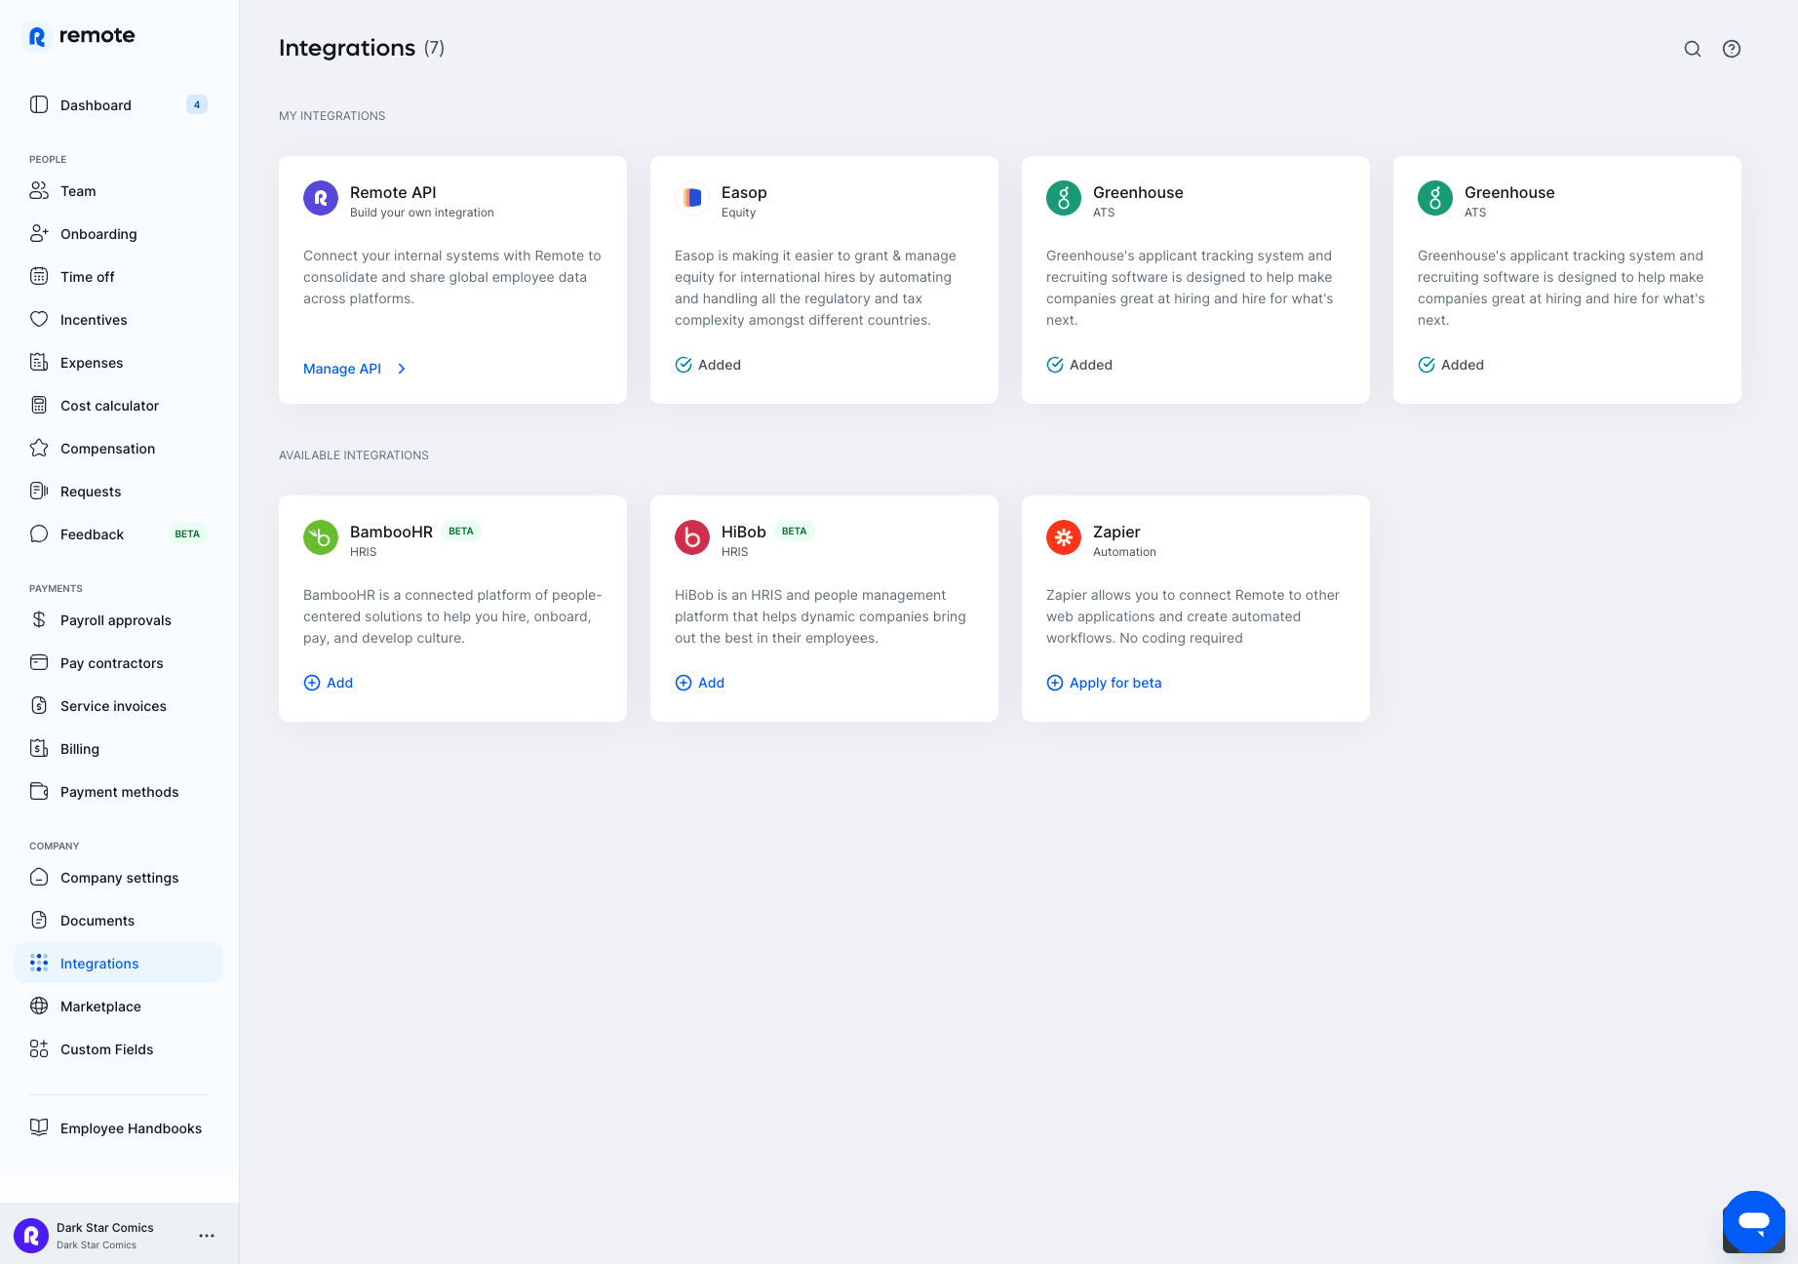Add the BambooHR integration
The width and height of the screenshot is (1798, 1264).
(329, 683)
